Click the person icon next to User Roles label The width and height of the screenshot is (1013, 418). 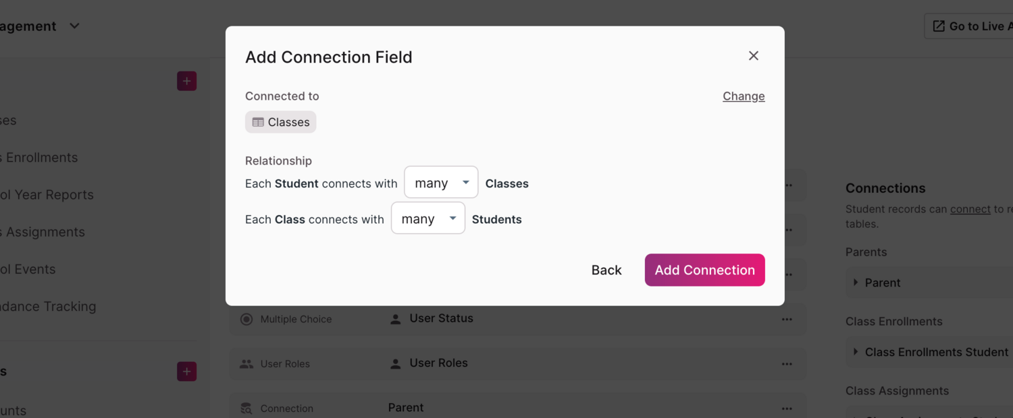point(394,363)
